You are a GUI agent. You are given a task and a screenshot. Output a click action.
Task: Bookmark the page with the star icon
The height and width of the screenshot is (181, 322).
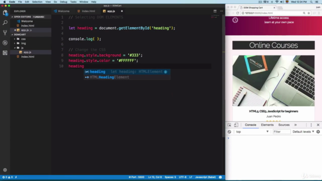pos(308,13)
